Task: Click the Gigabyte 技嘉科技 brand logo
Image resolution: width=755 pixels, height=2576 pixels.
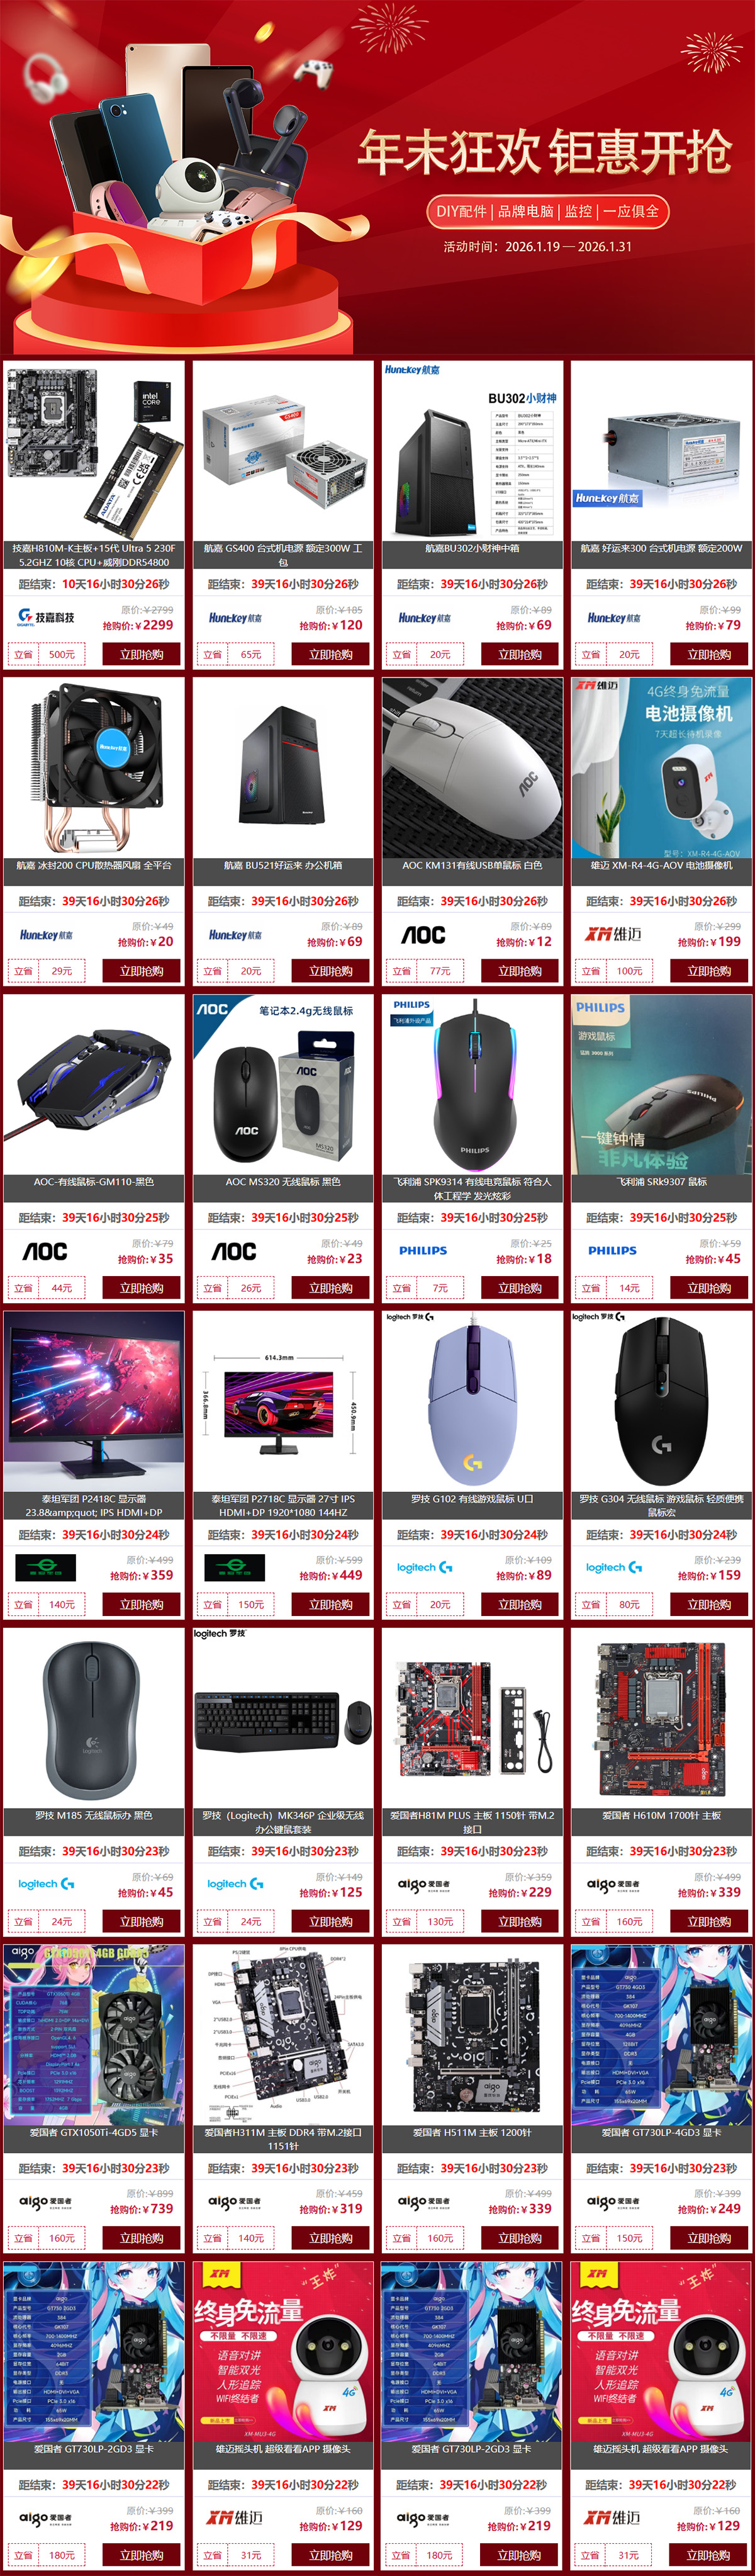Action: pyautogui.click(x=46, y=617)
